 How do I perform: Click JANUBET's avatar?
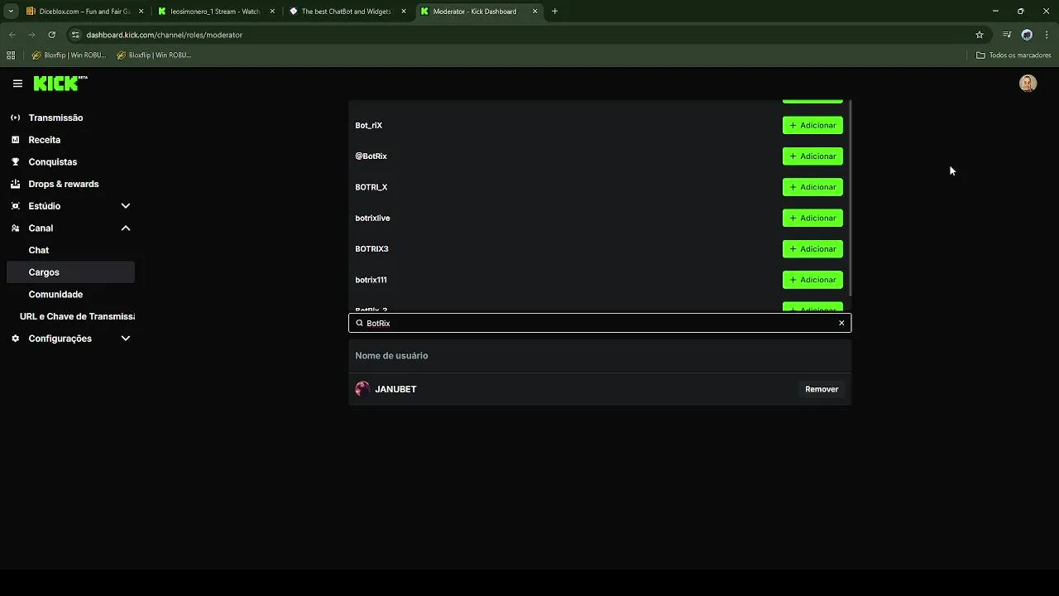[362, 389]
